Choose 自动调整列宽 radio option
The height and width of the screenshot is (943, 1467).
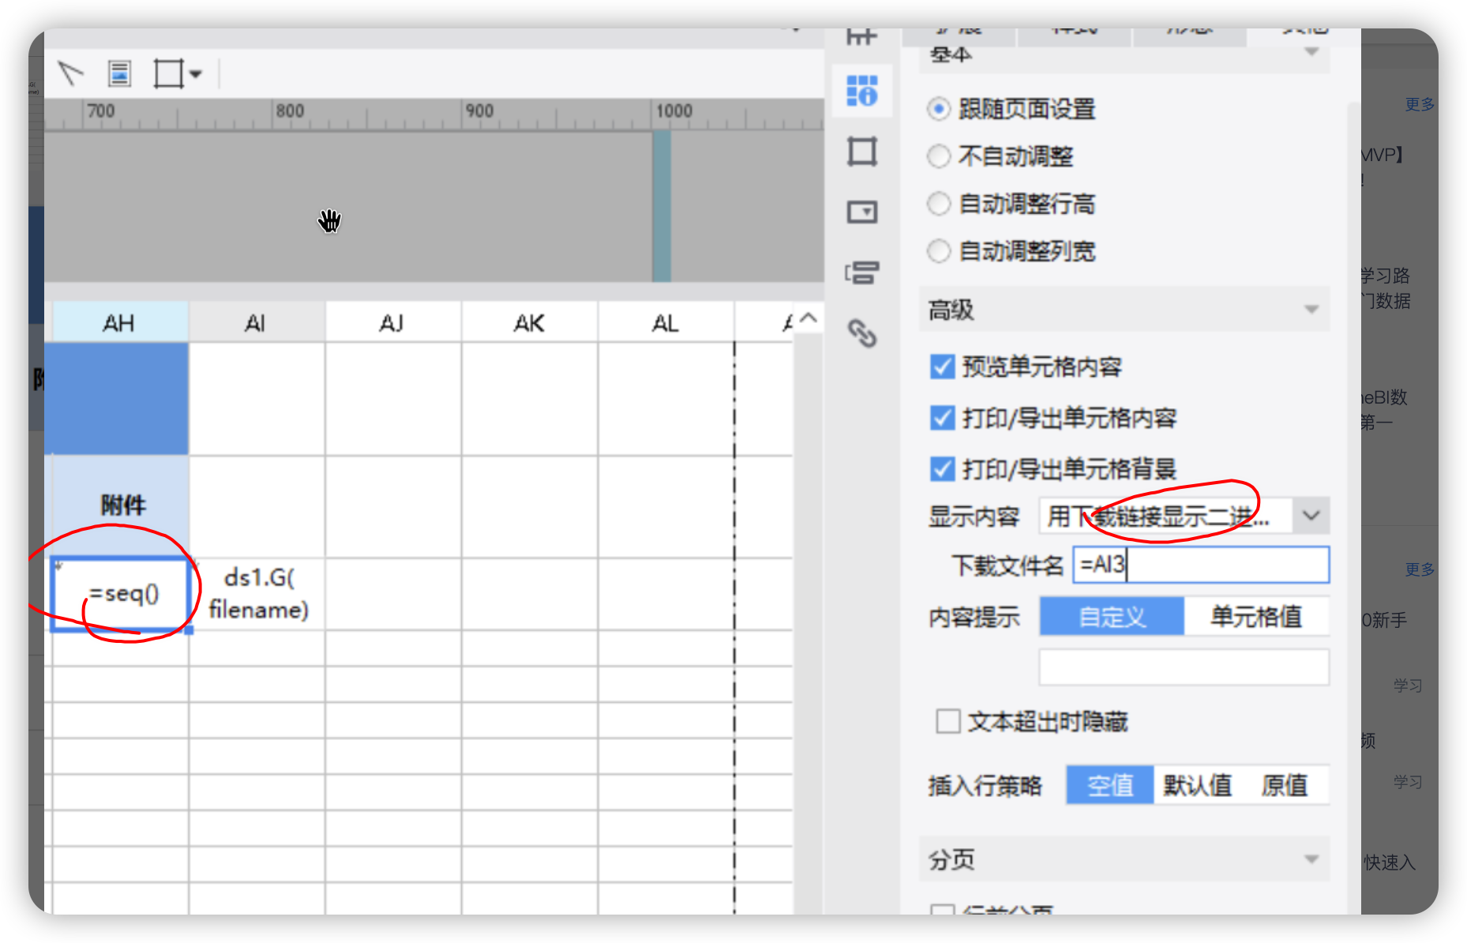click(x=938, y=251)
